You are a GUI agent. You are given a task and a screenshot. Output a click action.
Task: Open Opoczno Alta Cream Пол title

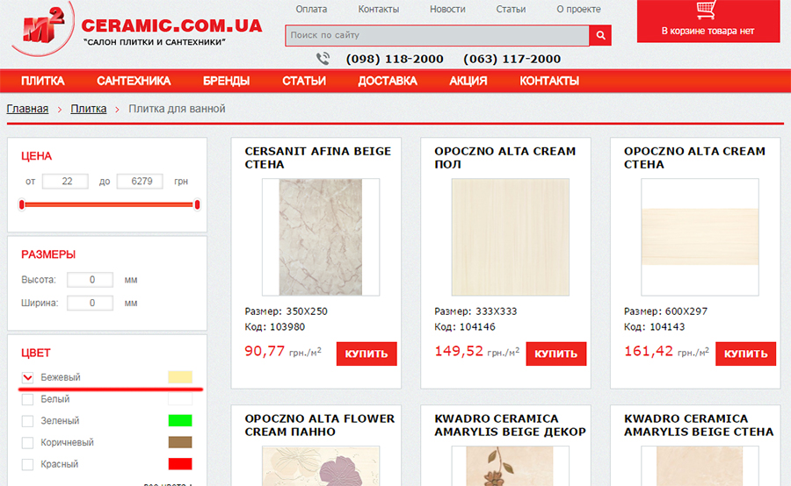tap(505, 158)
